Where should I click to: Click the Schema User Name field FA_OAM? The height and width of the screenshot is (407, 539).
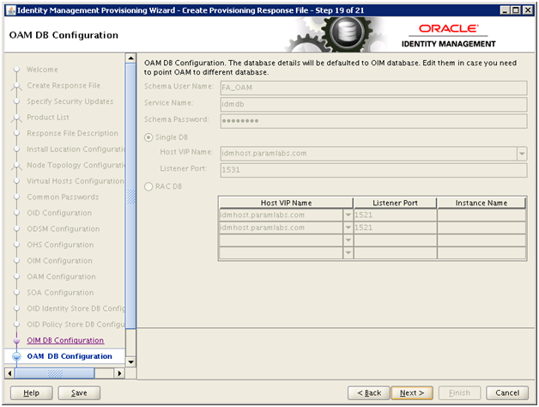373,88
